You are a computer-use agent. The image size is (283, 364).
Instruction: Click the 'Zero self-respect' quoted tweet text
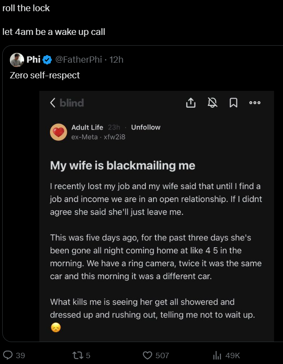[45, 75]
